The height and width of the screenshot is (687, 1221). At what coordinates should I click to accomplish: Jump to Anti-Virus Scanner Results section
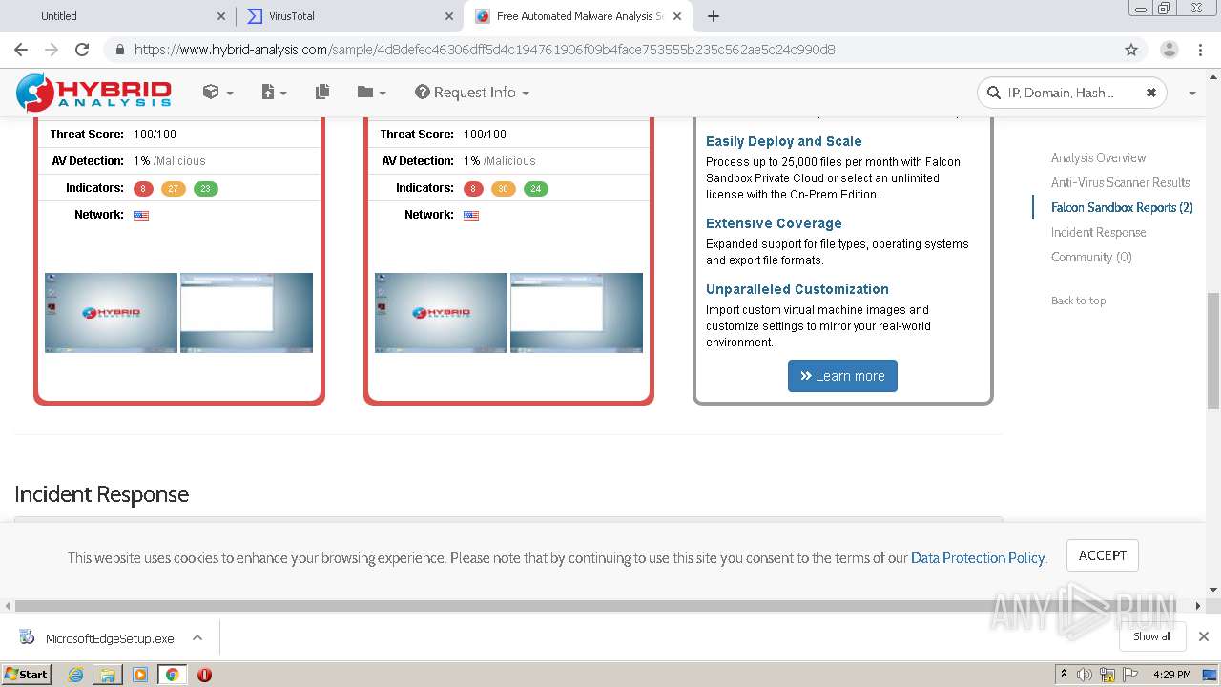[1120, 183]
